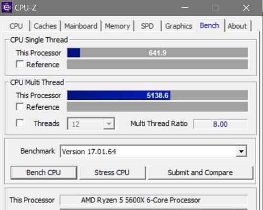The width and height of the screenshot is (263, 210).
Task: Enable the Multi Thread Reference checkbox
Action: [x=19, y=107]
